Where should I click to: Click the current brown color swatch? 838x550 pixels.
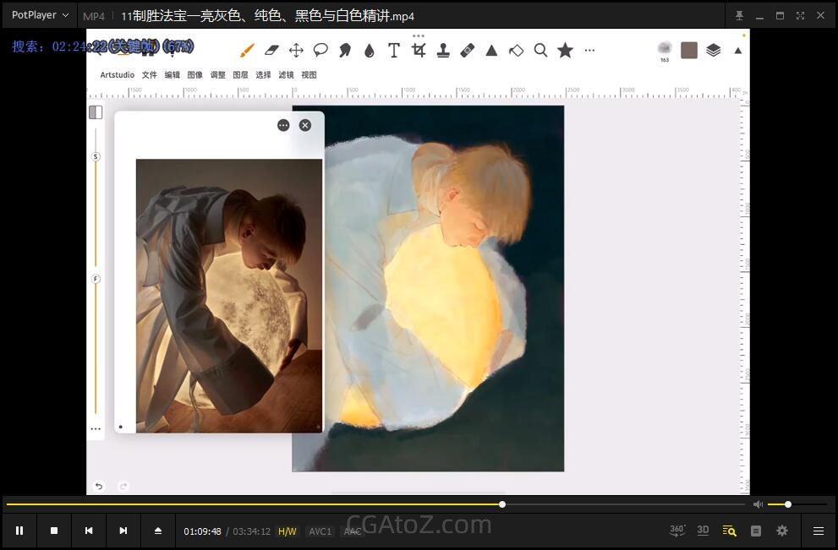tap(688, 51)
